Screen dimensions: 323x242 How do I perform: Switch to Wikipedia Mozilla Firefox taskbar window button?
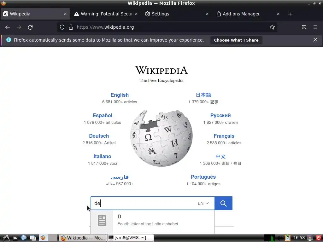[83, 238]
